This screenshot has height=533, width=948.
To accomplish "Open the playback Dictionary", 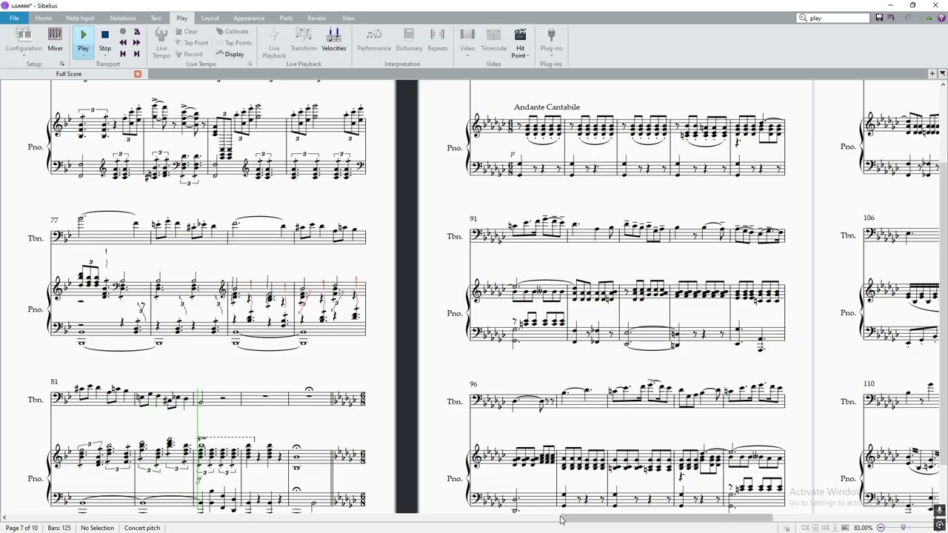I will [409, 38].
